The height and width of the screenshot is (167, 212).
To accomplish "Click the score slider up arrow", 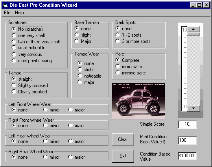I will pyautogui.click(x=194, y=29).
